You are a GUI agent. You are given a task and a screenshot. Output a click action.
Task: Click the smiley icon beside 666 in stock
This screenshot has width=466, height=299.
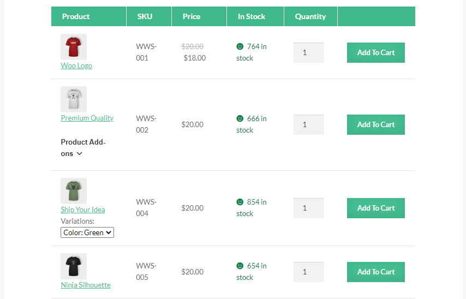tap(240, 118)
